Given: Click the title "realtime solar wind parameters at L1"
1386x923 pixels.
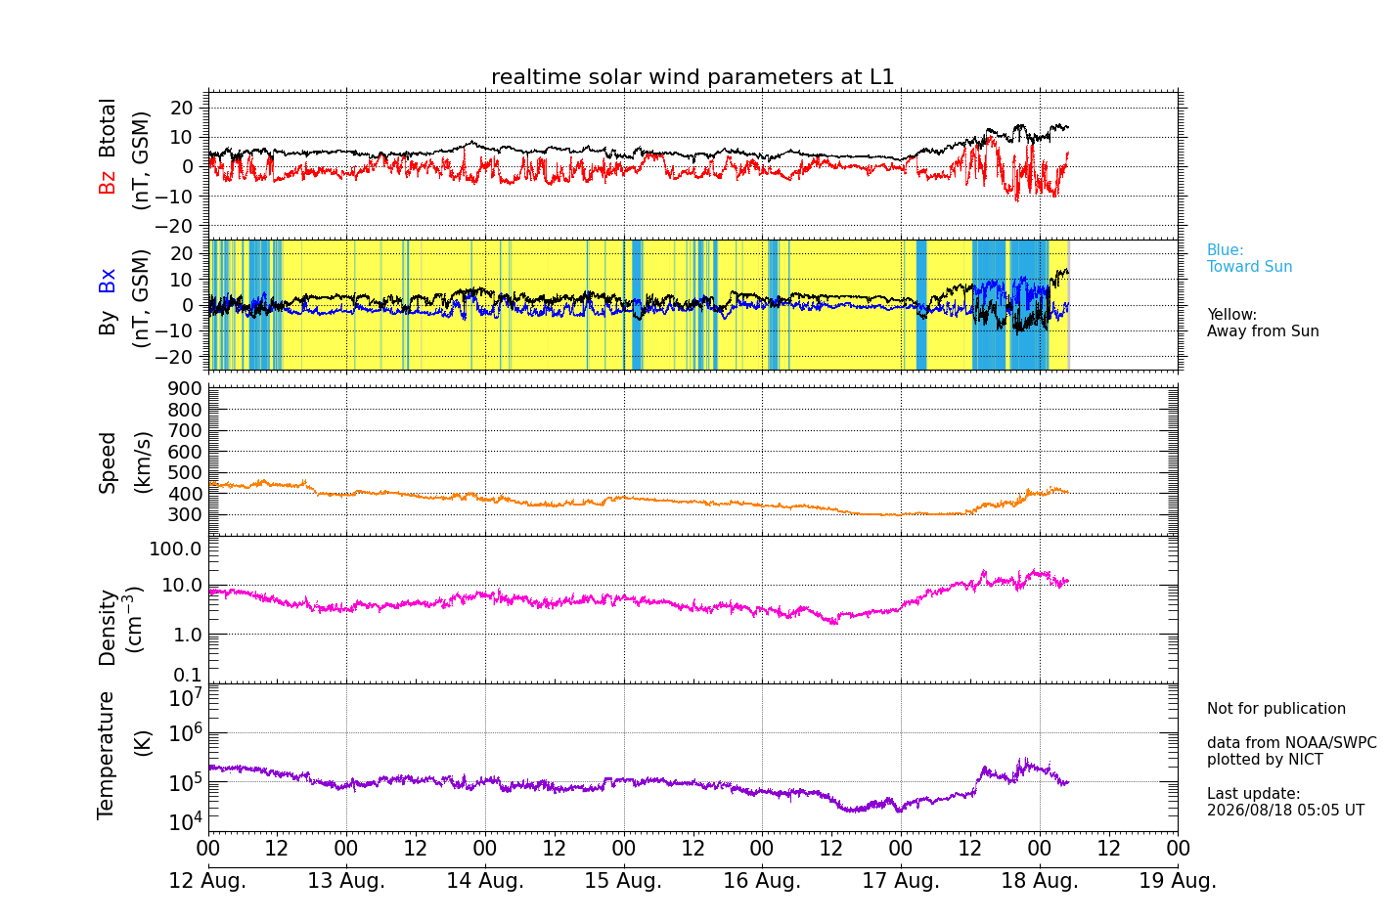Looking at the screenshot, I should click(x=693, y=77).
